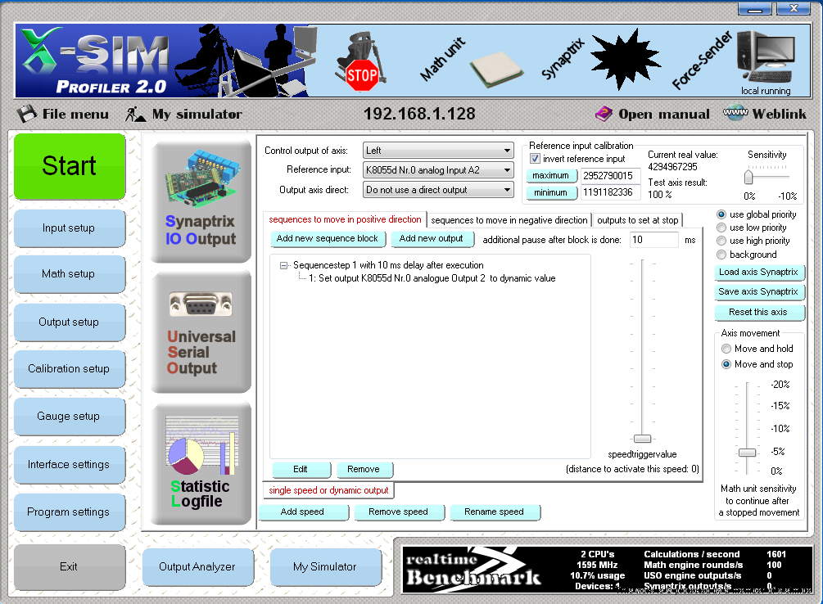Open the Math unit processor chip icon
Image resolution: width=823 pixels, height=604 pixels.
(495, 70)
